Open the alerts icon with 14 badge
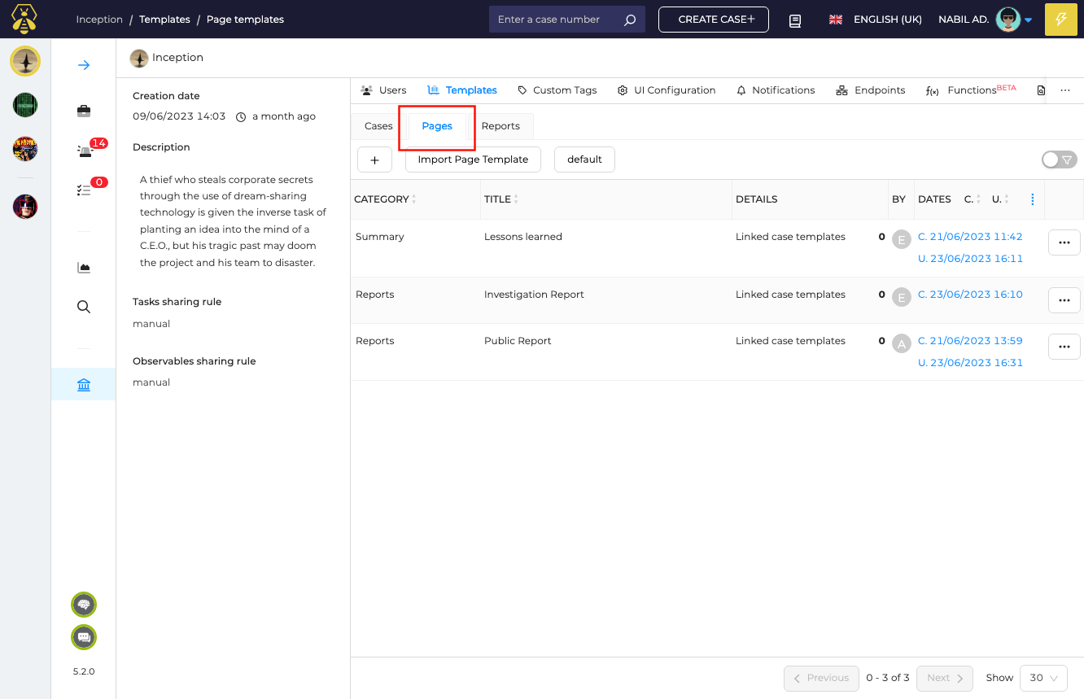The image size is (1084, 699). pos(85,151)
